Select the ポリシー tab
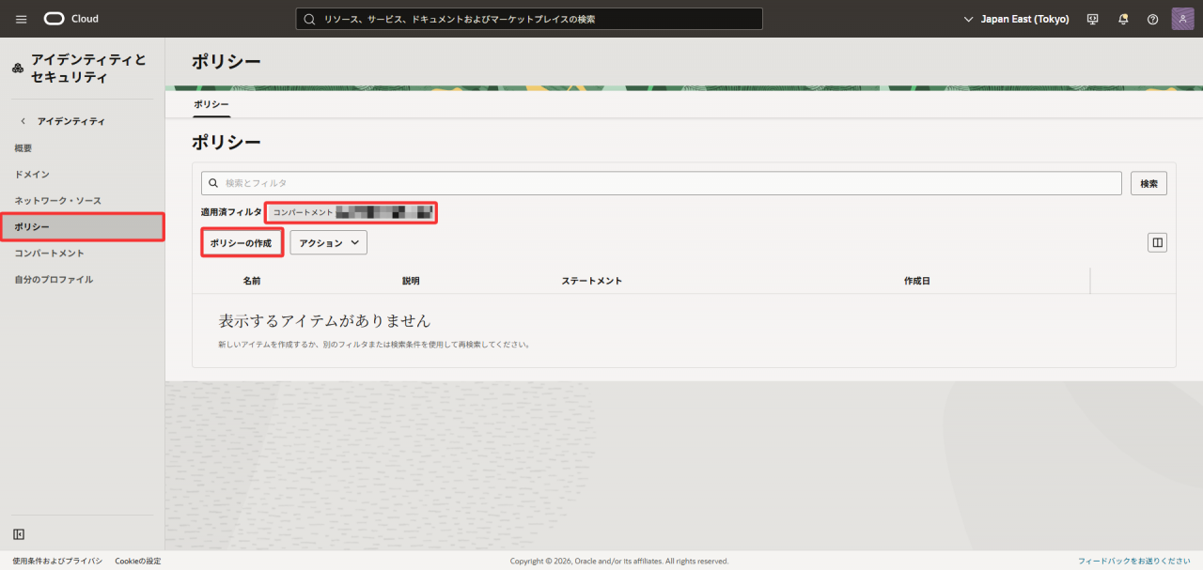The width and height of the screenshot is (1203, 570). click(x=211, y=104)
